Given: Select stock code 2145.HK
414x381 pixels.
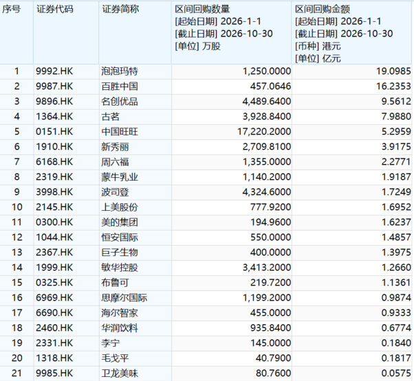Looking at the screenshot, I should tap(54, 207).
